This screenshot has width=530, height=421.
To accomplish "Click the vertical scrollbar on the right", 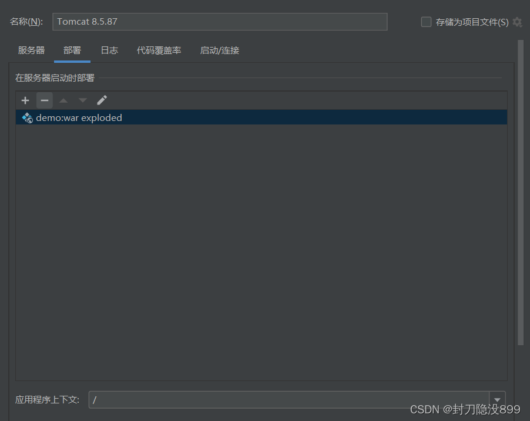I will tap(521, 193).
